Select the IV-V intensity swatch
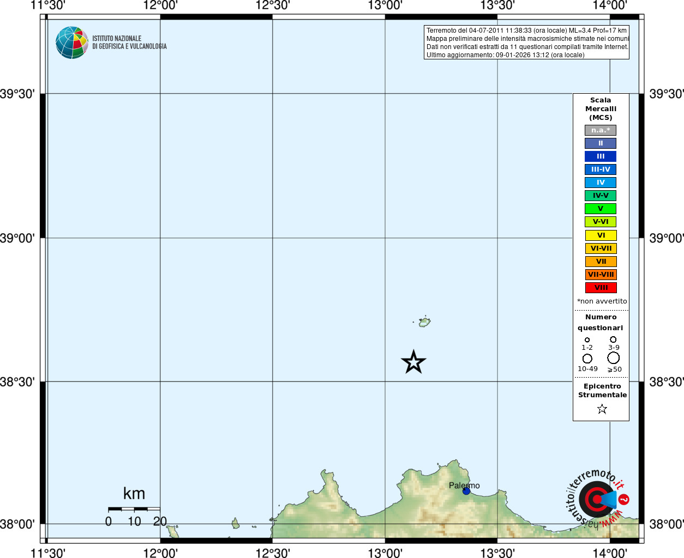This screenshot has height=558, width=684. tap(601, 196)
